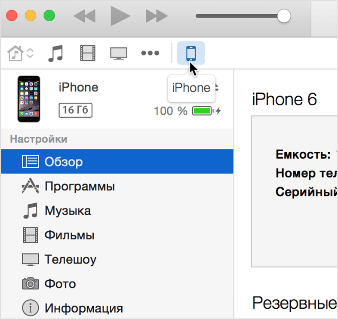Start playback with the Play button
This screenshot has height=319, width=338.
[x=120, y=16]
